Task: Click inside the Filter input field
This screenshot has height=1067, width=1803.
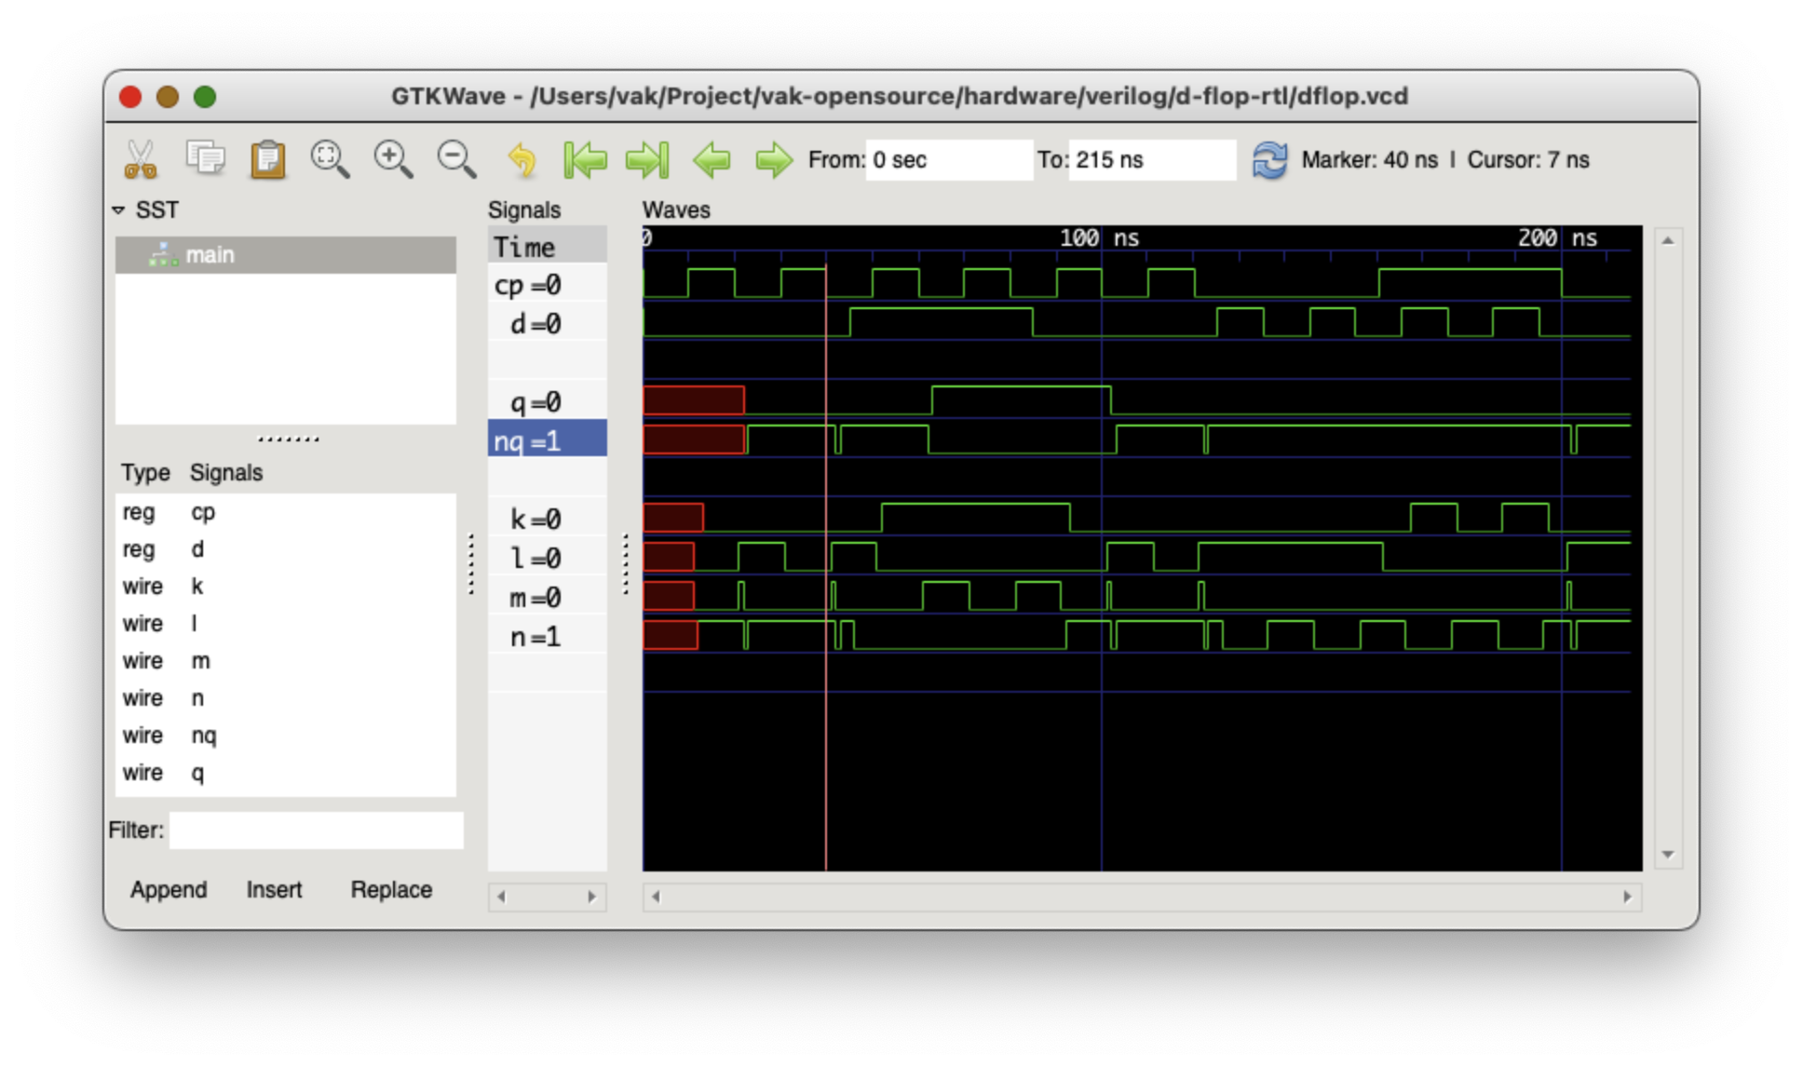Action: click(x=316, y=830)
